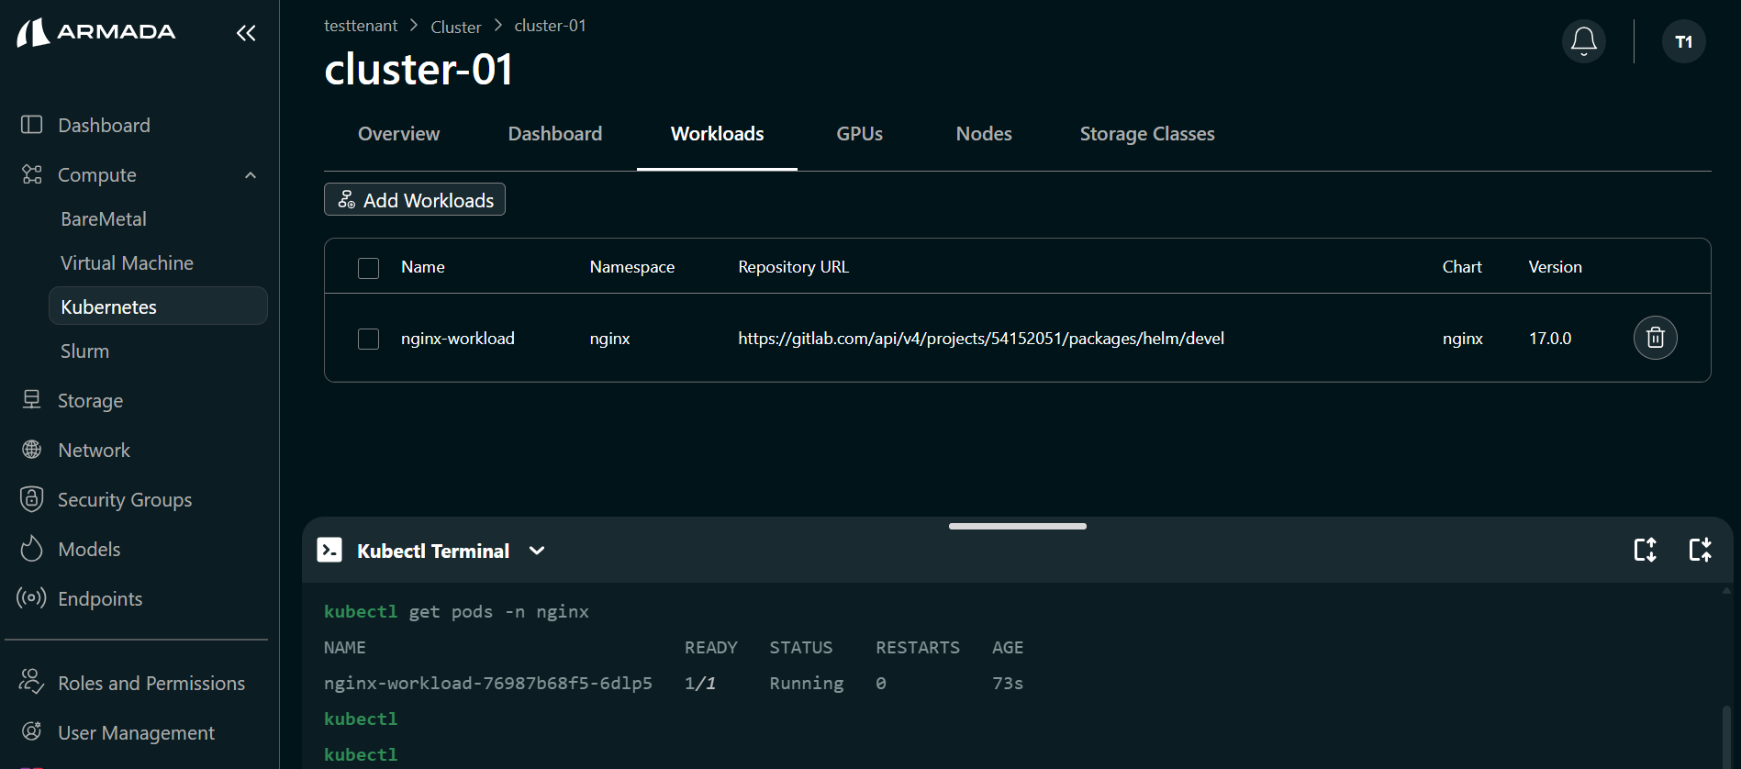1741x769 pixels.
Task: Click the Repository URL column header
Action: tap(793, 267)
